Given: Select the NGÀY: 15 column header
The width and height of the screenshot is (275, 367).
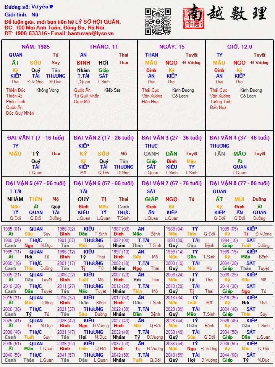Looking at the screenshot, I should (x=171, y=47).
